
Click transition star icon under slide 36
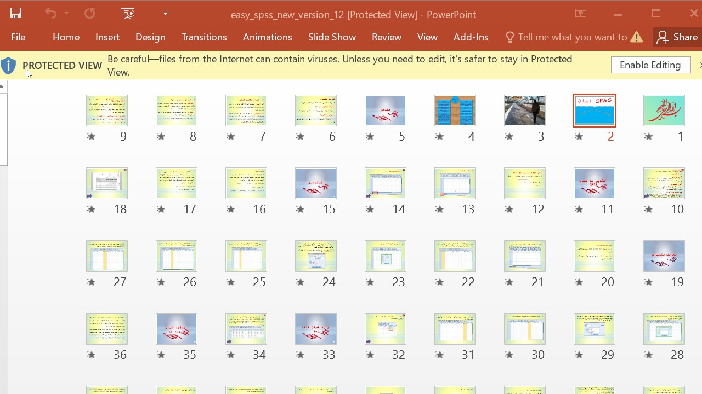point(92,355)
